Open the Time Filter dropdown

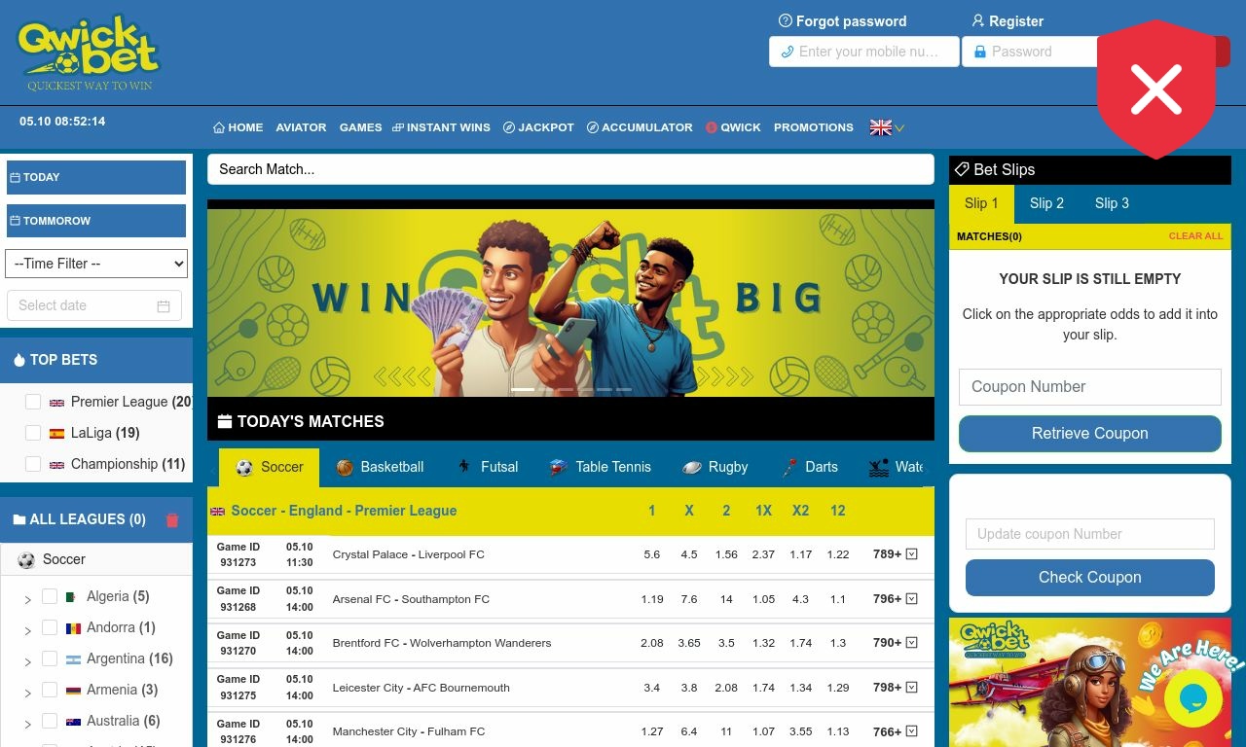click(95, 264)
